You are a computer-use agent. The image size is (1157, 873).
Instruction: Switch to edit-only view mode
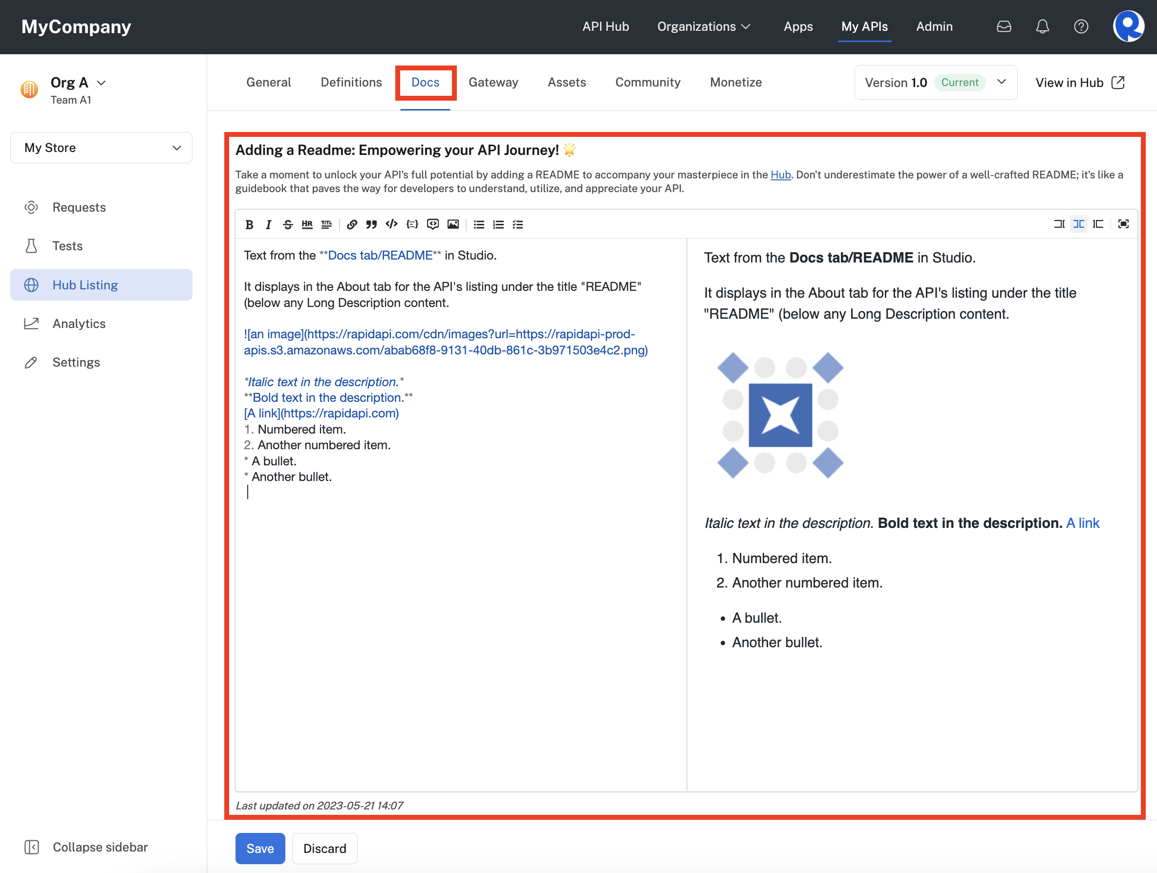click(x=1059, y=224)
